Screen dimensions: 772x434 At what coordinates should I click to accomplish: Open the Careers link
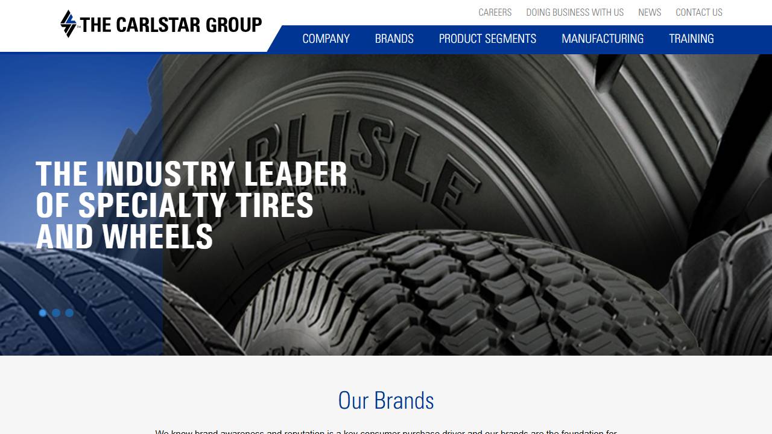coord(495,12)
